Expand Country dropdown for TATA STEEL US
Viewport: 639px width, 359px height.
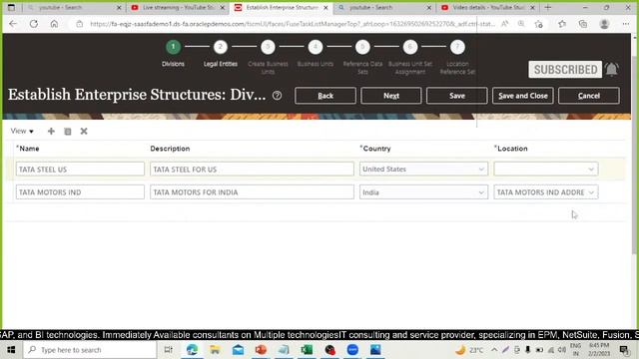[481, 169]
